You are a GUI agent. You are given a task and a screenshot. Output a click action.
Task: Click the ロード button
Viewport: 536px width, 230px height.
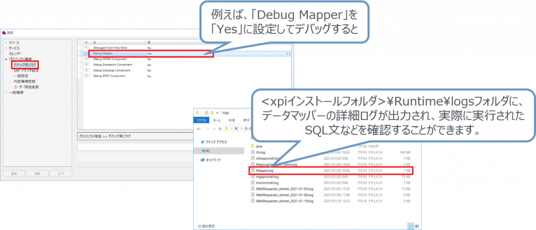pyautogui.click(x=60, y=172)
